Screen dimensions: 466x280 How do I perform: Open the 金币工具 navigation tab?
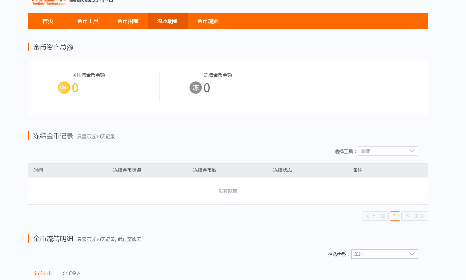pyautogui.click(x=88, y=21)
